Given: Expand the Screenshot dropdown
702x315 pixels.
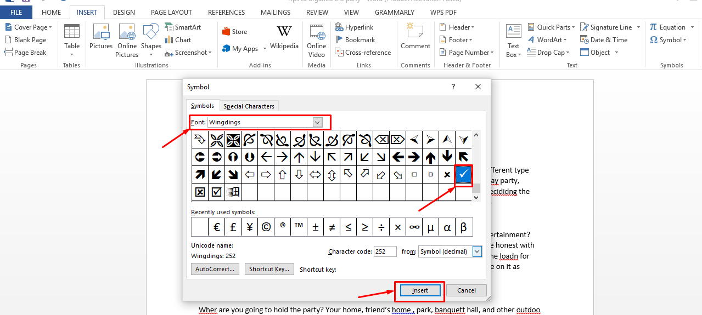Looking at the screenshot, I should tap(210, 53).
